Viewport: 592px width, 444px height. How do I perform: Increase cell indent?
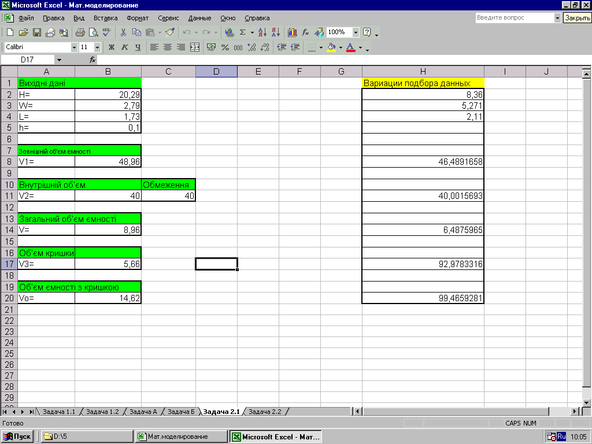pyautogui.click(x=295, y=47)
